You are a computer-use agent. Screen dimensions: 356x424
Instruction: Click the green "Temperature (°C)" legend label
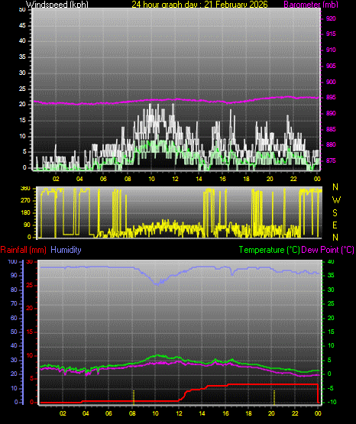click(x=269, y=250)
